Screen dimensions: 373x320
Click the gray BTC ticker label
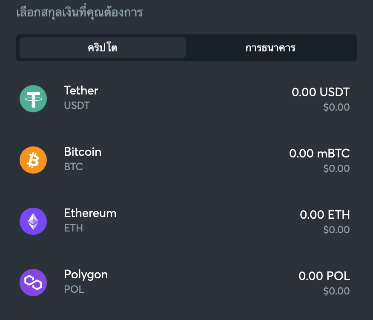(x=73, y=167)
